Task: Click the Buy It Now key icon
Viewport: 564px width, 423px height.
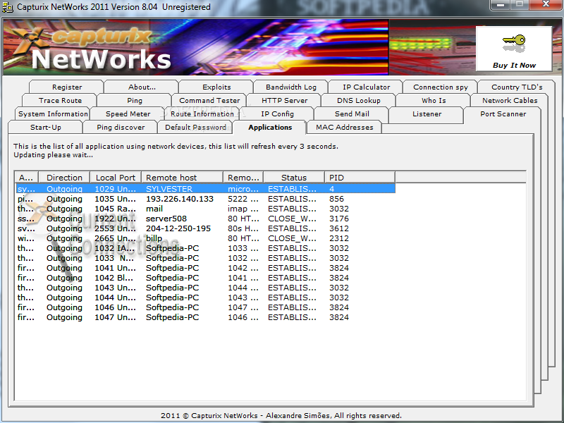Action: pos(514,44)
